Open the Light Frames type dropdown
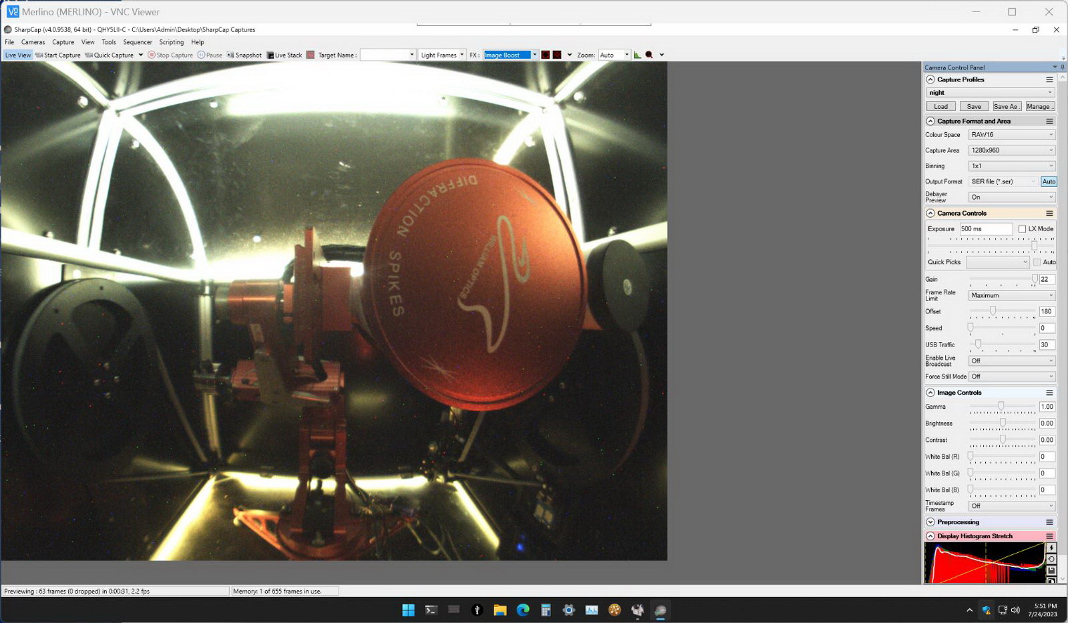Screen dimensions: 1068x623 [x=441, y=55]
